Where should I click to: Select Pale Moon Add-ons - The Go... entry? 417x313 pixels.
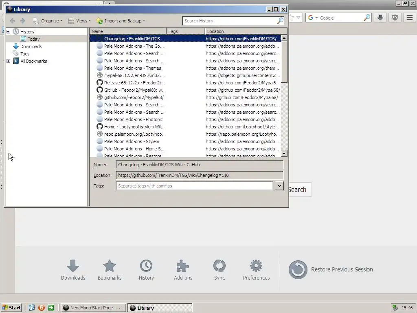tap(185, 46)
